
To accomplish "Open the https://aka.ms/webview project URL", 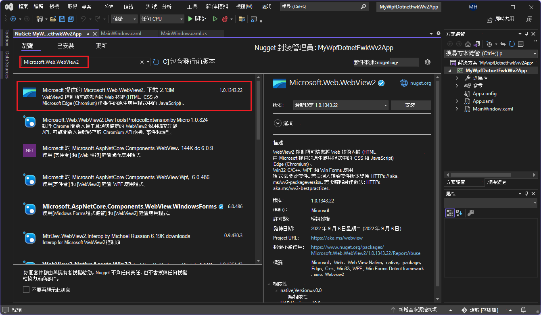I will point(337,238).
